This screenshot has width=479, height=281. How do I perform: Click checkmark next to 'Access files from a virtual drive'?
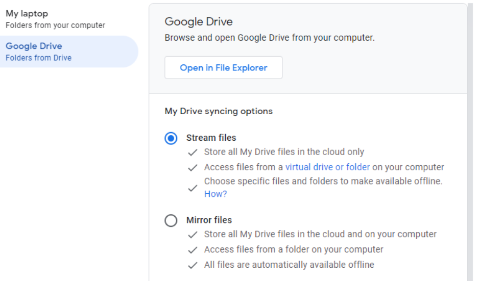pos(193,167)
